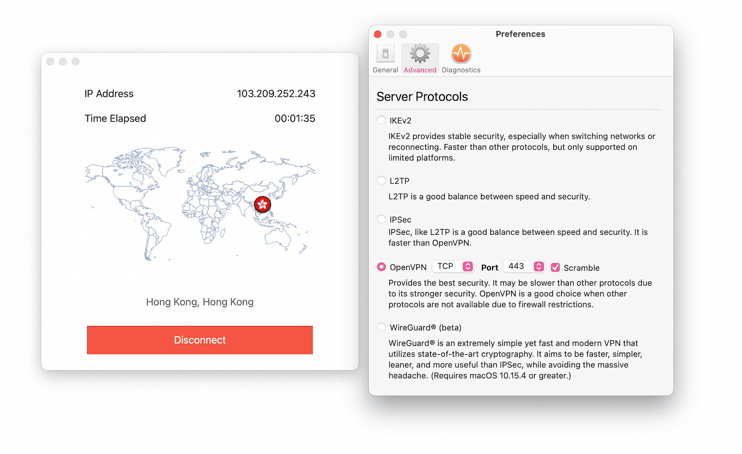Select the IPSec protocol radio button

(381, 219)
